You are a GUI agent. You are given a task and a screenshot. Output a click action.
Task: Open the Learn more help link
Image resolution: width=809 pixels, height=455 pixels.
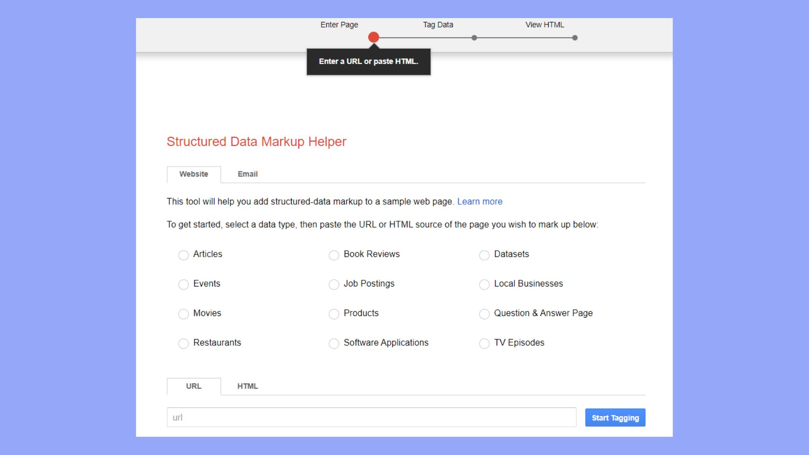[480, 201]
